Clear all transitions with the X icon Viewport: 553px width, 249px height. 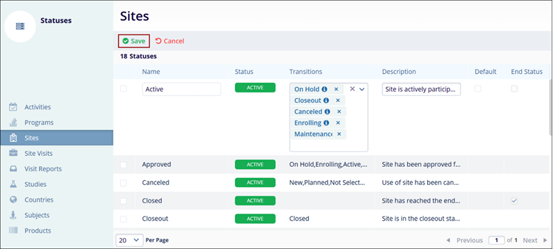coord(352,90)
